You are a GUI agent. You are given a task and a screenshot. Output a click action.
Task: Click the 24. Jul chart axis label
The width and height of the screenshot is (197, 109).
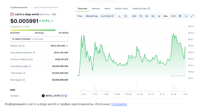(x=174, y=94)
